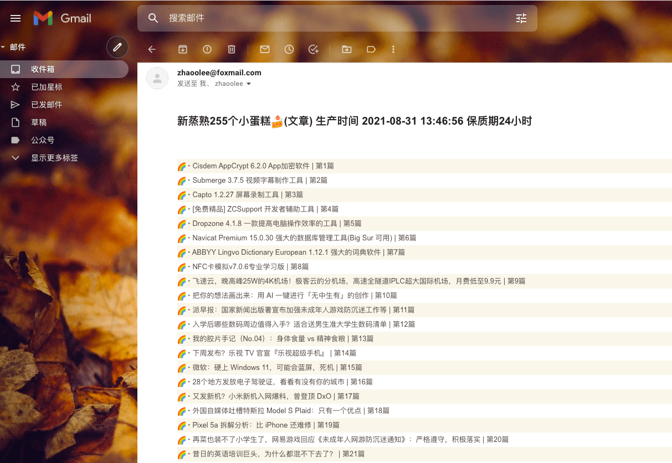Open the Navicat Premium 15.0.30 article link
The height and width of the screenshot is (463, 672).
[303, 238]
